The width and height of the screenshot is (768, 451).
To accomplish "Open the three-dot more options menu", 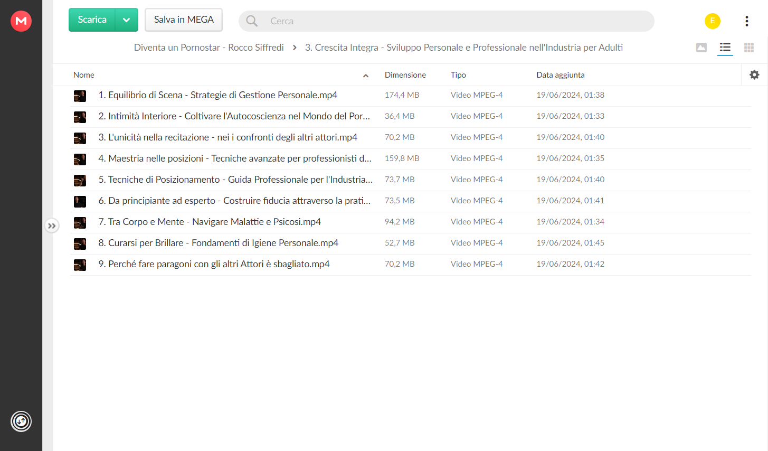I will click(747, 21).
